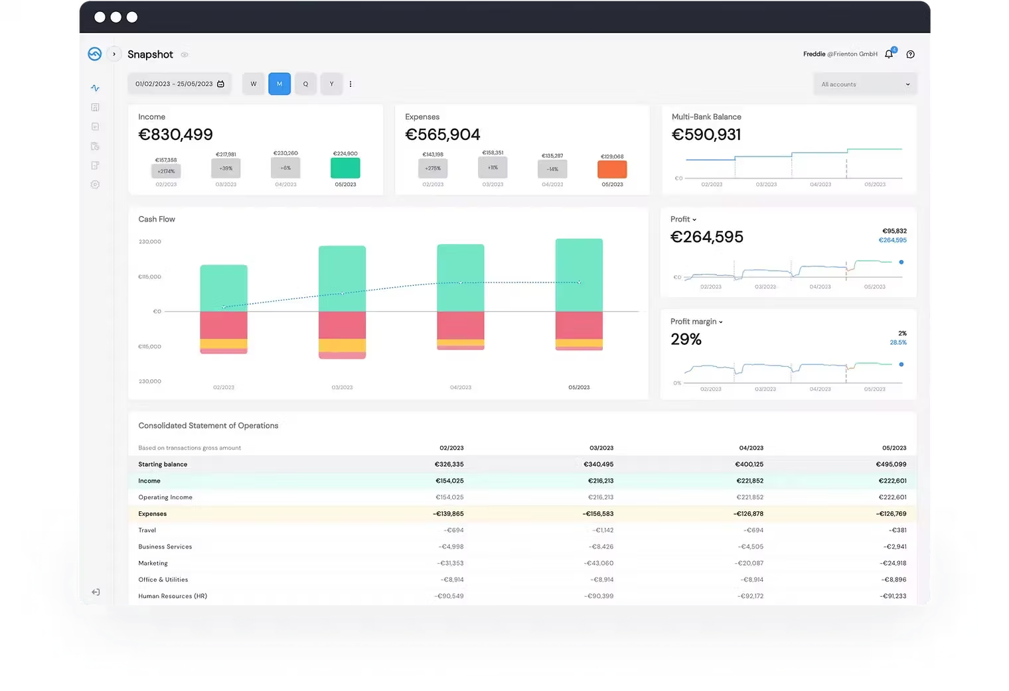Click the Freddie @Frienton GmbH user name
Viewport: 1009px width, 691px height.
(840, 54)
